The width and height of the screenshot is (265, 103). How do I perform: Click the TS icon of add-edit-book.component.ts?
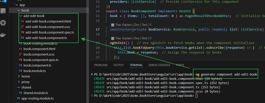point(23,38)
